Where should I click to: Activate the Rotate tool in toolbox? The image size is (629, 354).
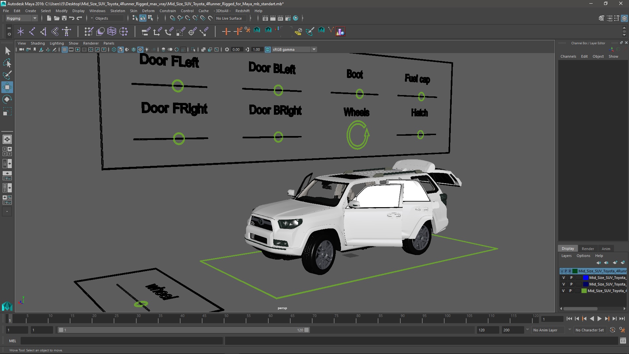7,99
